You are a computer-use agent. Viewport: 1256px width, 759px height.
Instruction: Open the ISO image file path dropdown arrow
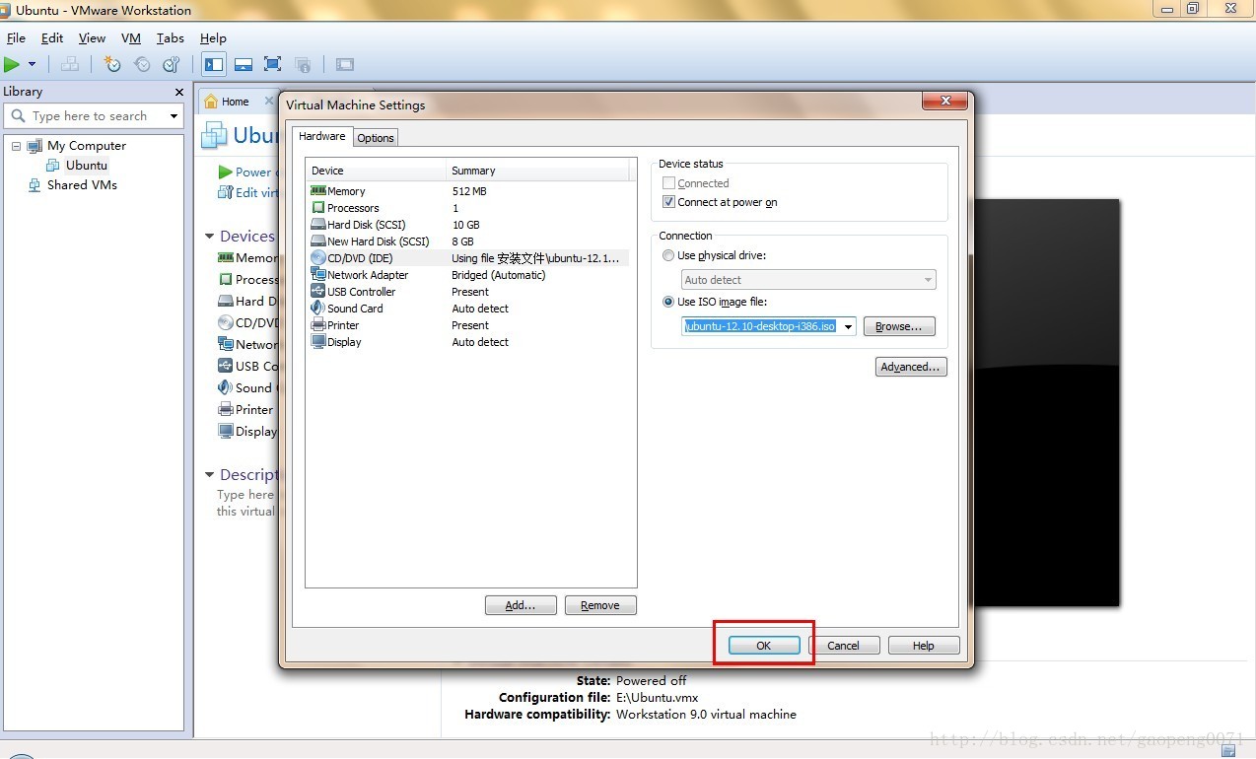(848, 327)
